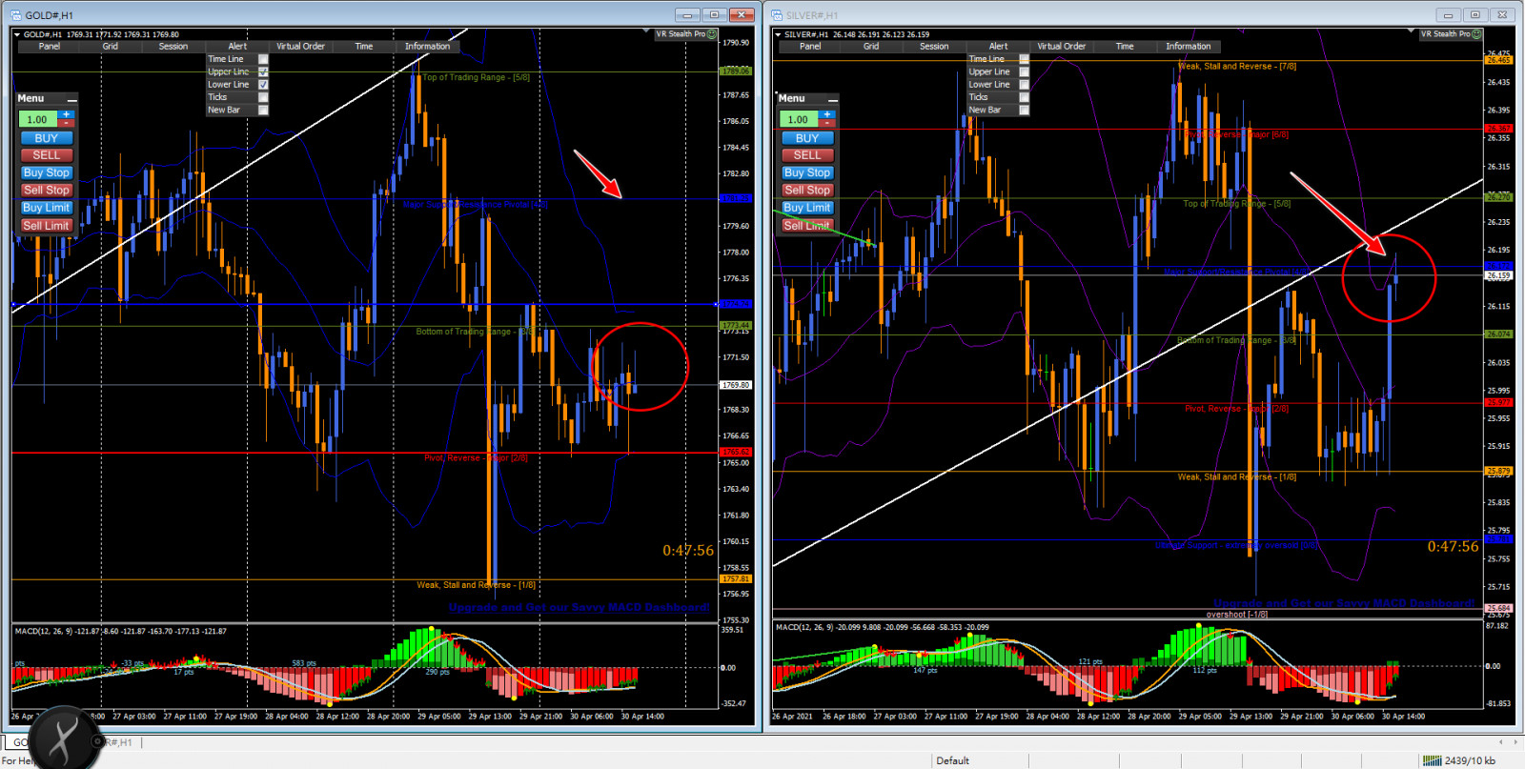Place a Sell Limit on GOLD chart
Viewport: 1525px width, 769px height.
tap(47, 226)
